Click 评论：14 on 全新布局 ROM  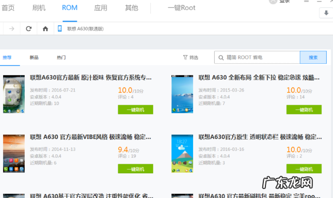tap(296, 97)
